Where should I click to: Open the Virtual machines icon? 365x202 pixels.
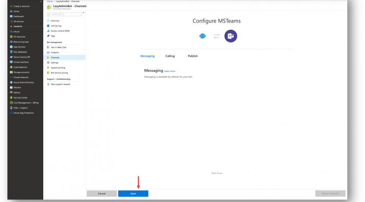pyautogui.click(x=11, y=62)
